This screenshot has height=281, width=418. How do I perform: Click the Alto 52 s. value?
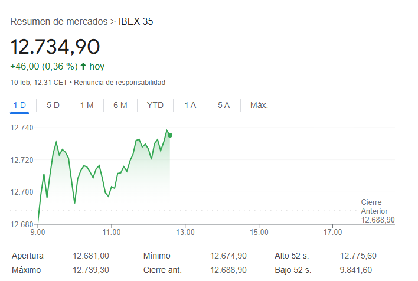point(358,256)
